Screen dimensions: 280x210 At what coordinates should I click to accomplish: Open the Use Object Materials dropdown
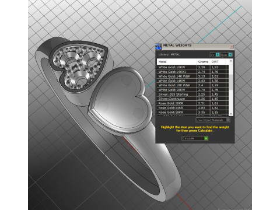pyautogui.click(x=213, y=120)
